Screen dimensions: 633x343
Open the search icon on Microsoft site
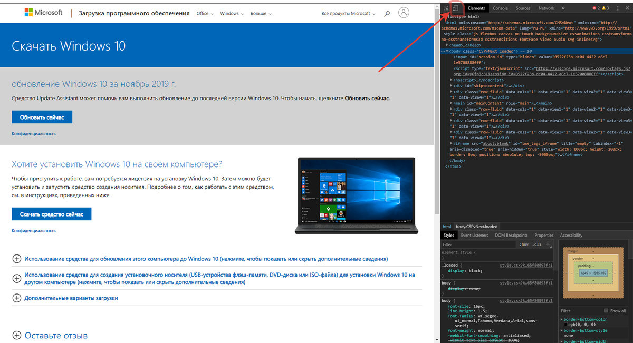(387, 12)
